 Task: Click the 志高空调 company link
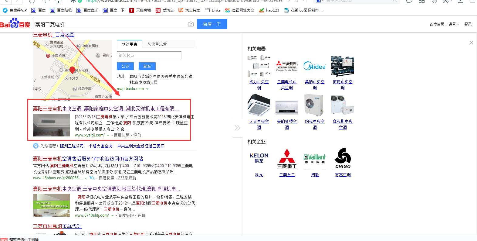click(x=343, y=175)
